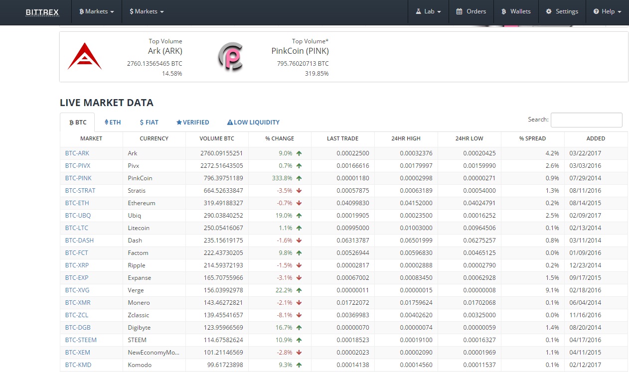The height and width of the screenshot is (372, 629).
Task: Open the BTC-DASH market link
Action: [79, 241]
